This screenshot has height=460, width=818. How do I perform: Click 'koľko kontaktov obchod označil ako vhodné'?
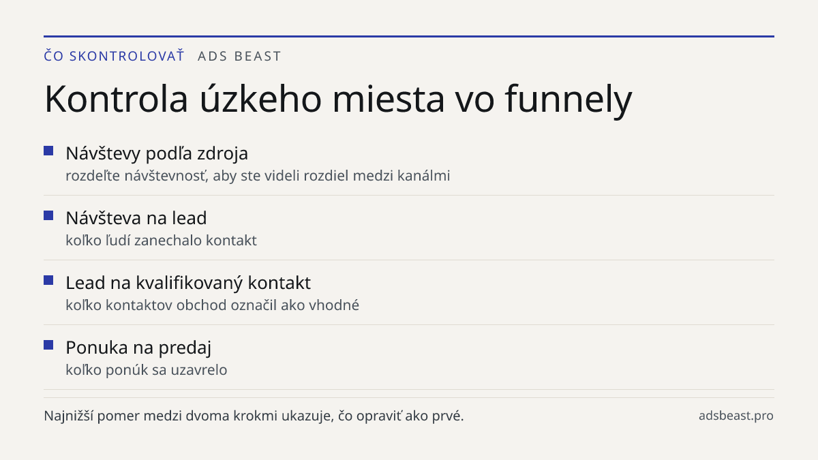(212, 305)
